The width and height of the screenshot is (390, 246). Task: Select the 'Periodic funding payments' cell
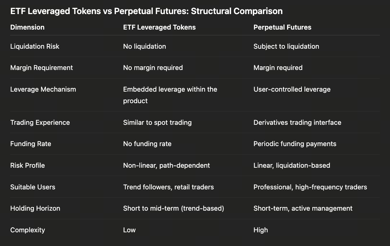click(295, 144)
